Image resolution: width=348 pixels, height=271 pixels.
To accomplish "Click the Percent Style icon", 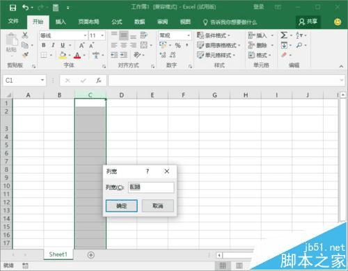I will tap(178, 45).
